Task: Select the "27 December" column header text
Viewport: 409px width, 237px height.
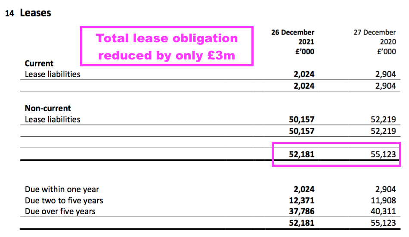Action: (x=375, y=32)
